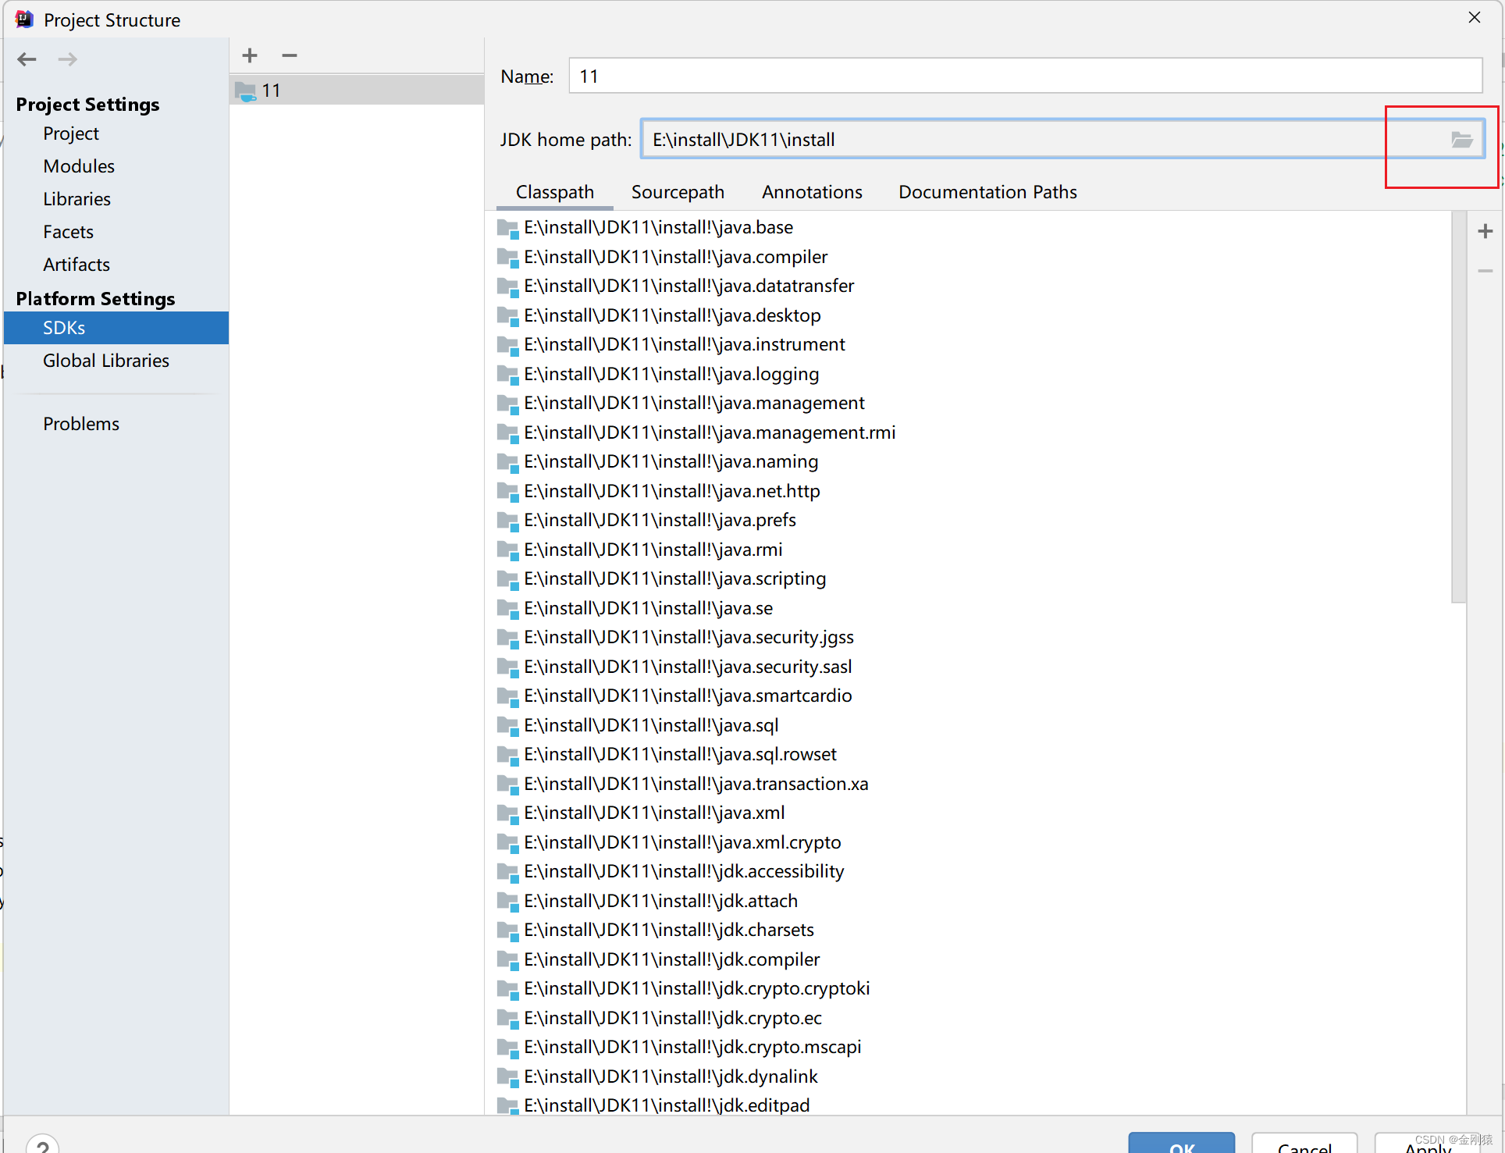This screenshot has width=1505, height=1153.
Task: Select the jdk.crypto.ec classpath entry
Action: (x=973, y=1018)
